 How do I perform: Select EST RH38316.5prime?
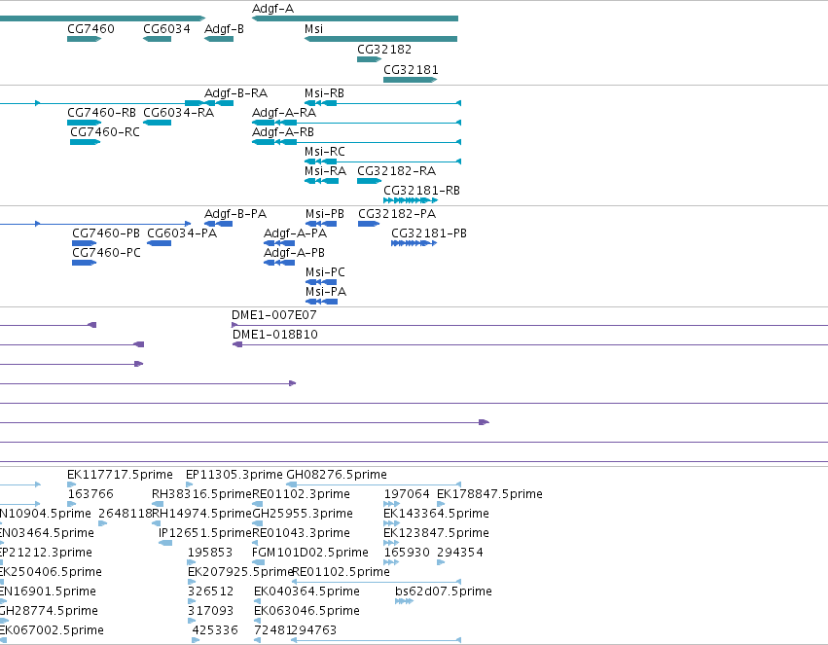pyautogui.click(x=158, y=504)
